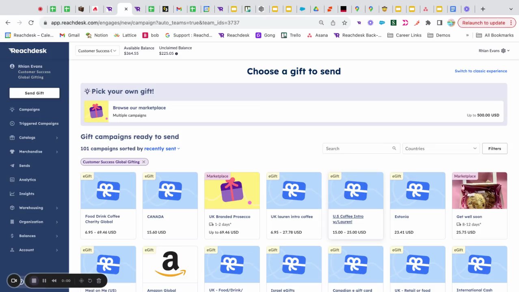Remove Customer Success Global Gifting filter tag

143,162
